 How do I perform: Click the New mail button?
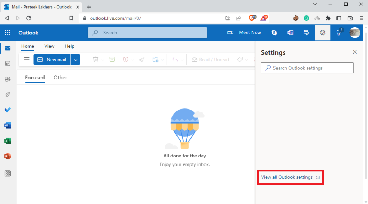point(52,60)
